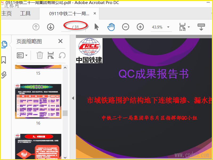213x160 pixels.
Task: Select page 16 thumbnail
Action: 38,101
